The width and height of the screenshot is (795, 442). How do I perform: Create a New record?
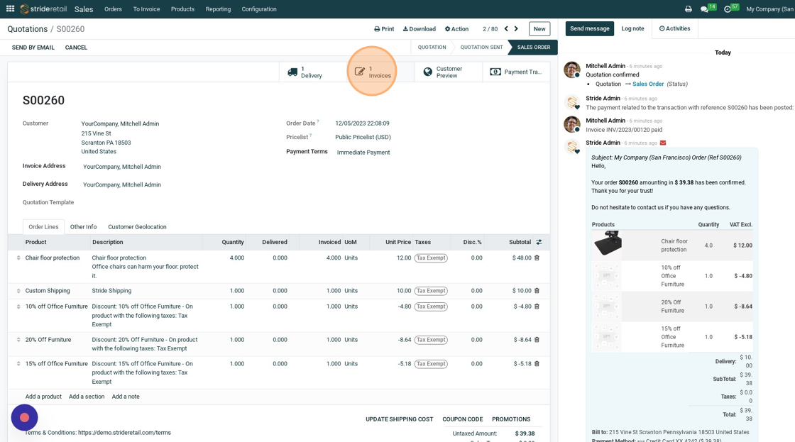(x=539, y=29)
